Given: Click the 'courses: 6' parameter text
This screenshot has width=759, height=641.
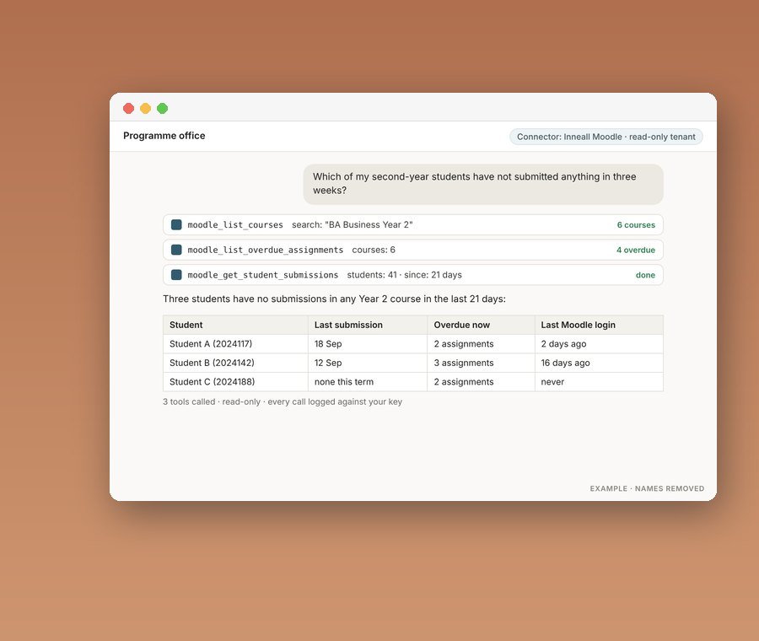Looking at the screenshot, I should pos(374,250).
